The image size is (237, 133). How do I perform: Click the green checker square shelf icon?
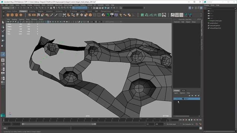tap(160, 15)
